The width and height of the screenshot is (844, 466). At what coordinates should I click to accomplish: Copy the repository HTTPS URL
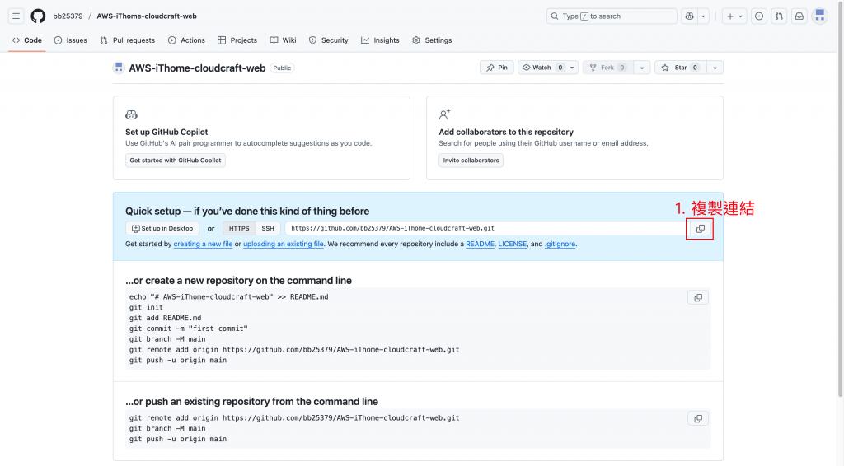pyautogui.click(x=700, y=229)
